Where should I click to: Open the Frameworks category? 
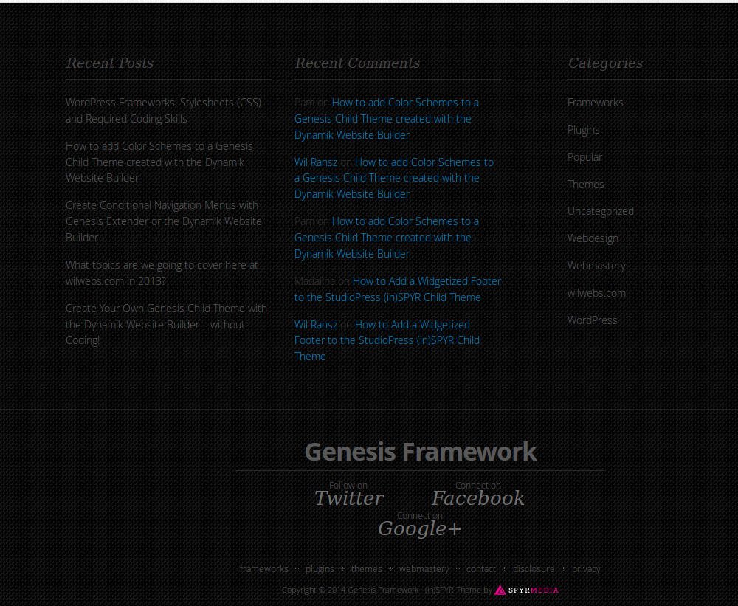(595, 103)
